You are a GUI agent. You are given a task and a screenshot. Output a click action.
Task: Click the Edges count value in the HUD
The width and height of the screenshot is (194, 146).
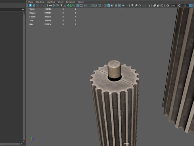[48, 13]
